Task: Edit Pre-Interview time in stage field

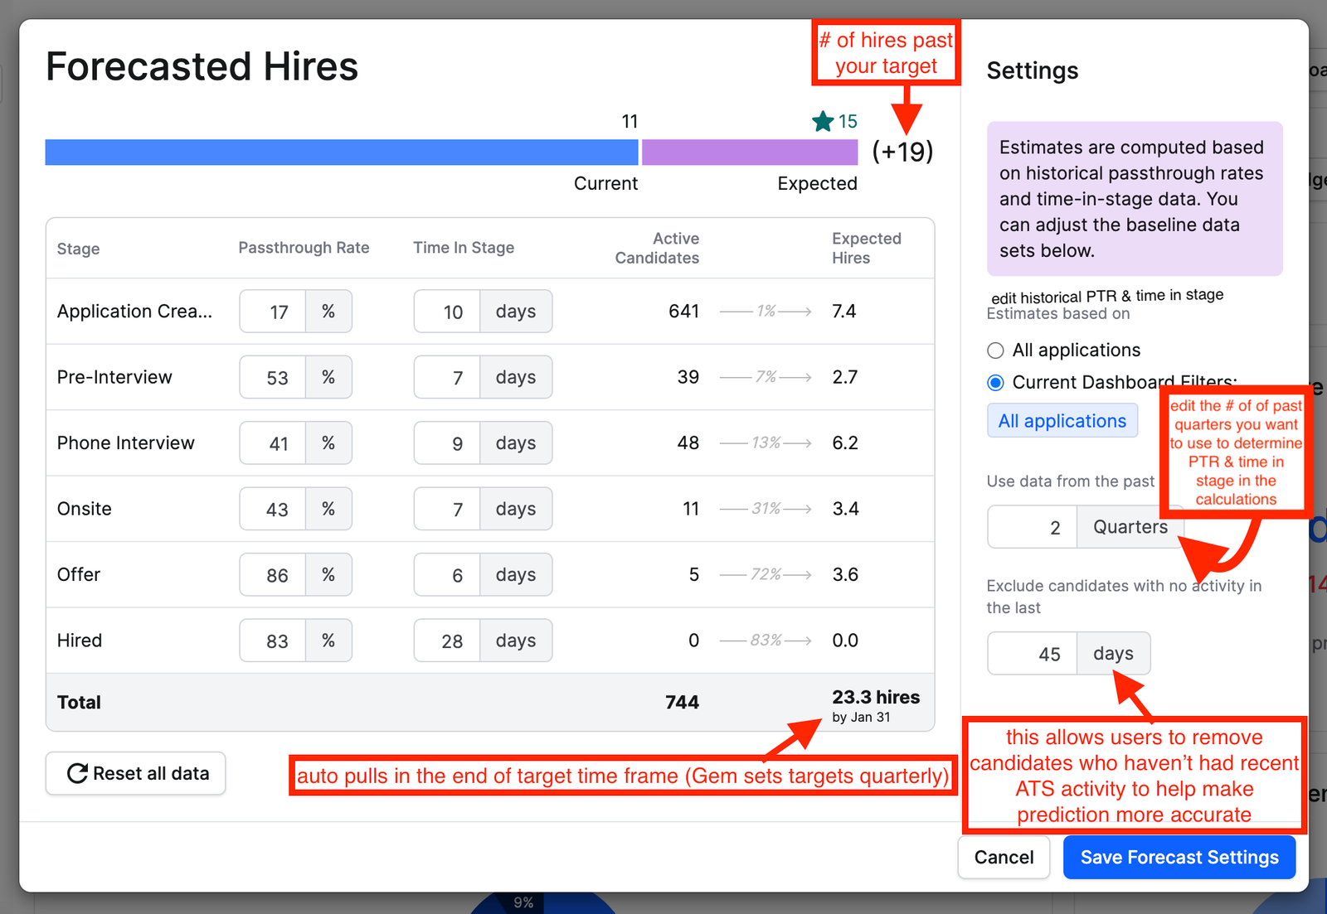Action: (448, 378)
